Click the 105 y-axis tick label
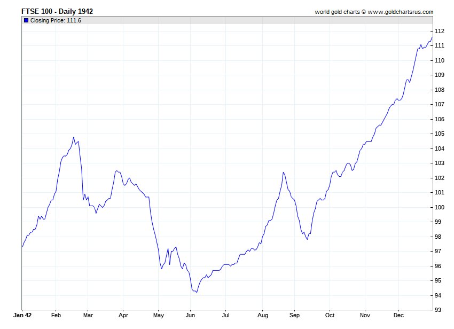Image resolution: width=454 pixels, height=329 pixels. click(x=439, y=134)
